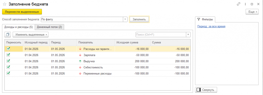This screenshot has width=263, height=95.
Task: Click Период 01.05.2026 in Себестоимость row
Action: click(x=58, y=67)
